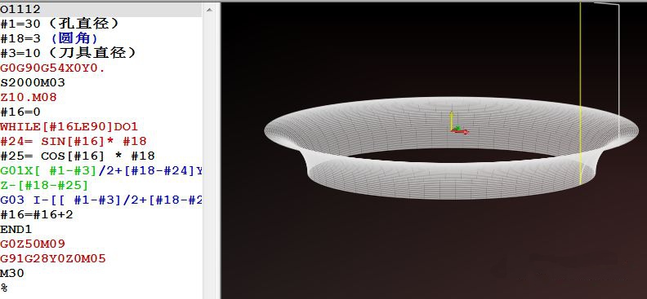Click the #24= SIN[#16]* #18 line
This screenshot has height=299, width=647.
point(74,142)
